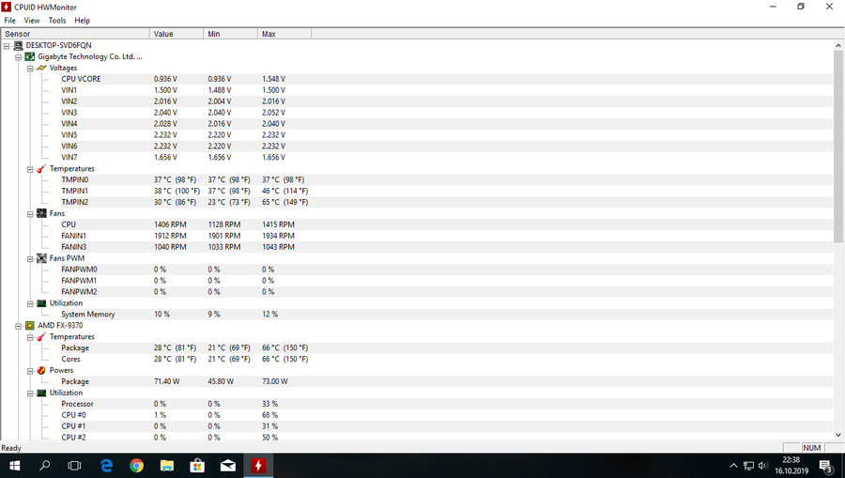
Task: Click the Min column header
Action: click(x=231, y=34)
